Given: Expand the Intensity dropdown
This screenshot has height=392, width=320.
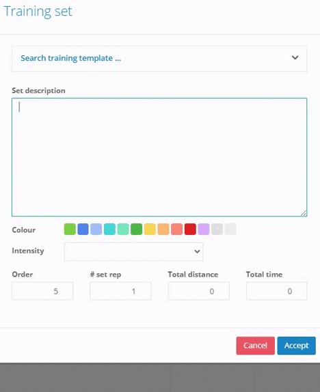Looking at the screenshot, I should [x=133, y=251].
